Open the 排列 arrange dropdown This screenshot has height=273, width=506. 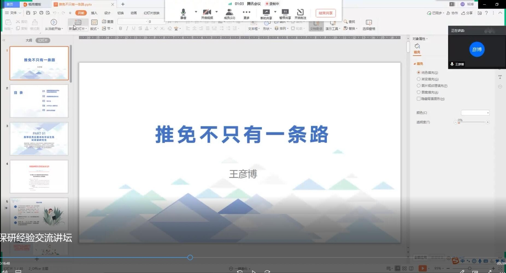(282, 28)
